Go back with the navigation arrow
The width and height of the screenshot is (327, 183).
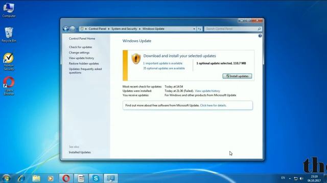point(65,29)
